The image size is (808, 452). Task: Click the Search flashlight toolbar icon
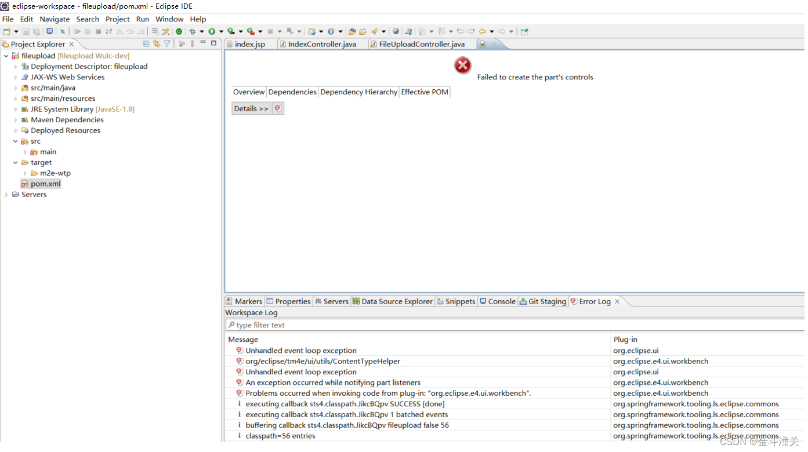pos(375,31)
